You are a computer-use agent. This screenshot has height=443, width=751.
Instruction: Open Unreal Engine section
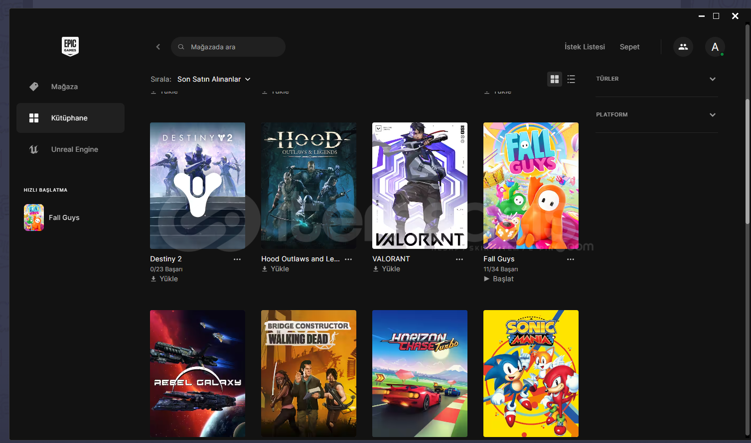coord(70,149)
